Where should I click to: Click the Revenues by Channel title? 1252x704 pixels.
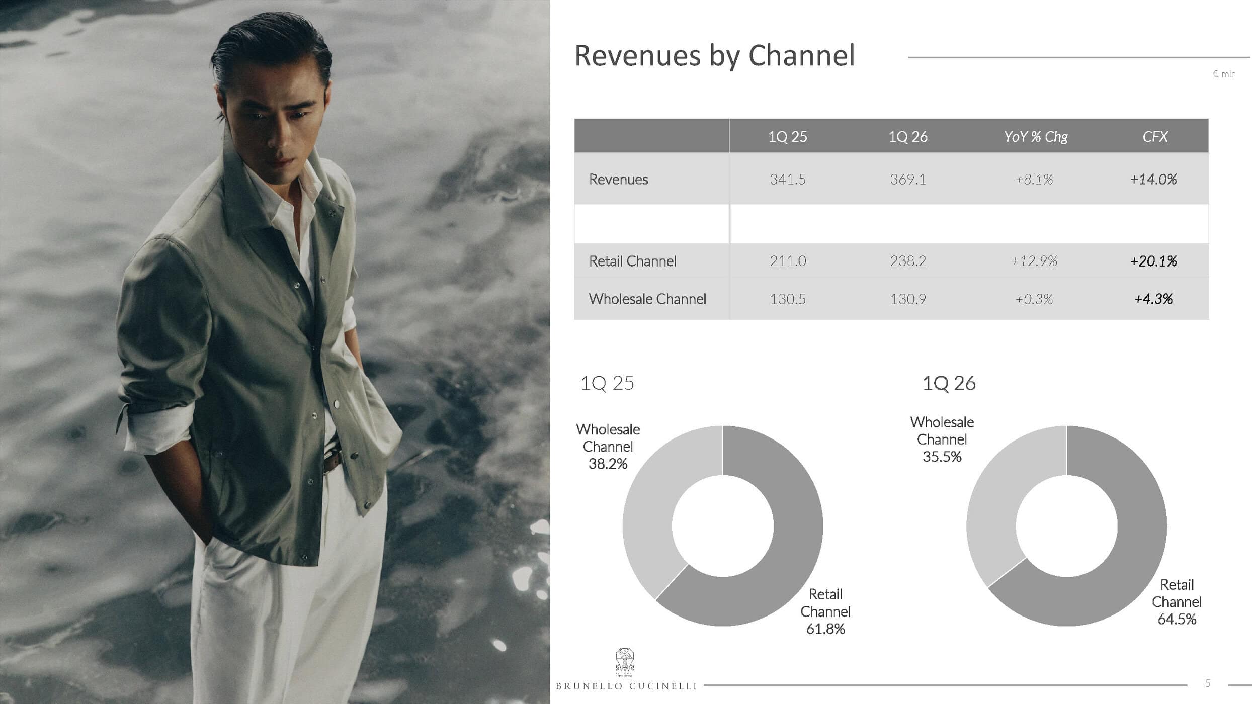714,55
